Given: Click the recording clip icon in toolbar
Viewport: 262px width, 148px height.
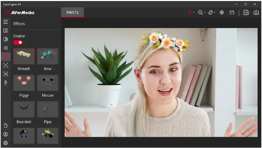Looking at the screenshot, I should click(232, 13).
